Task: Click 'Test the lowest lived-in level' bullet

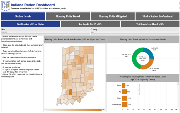Action: [19, 57]
